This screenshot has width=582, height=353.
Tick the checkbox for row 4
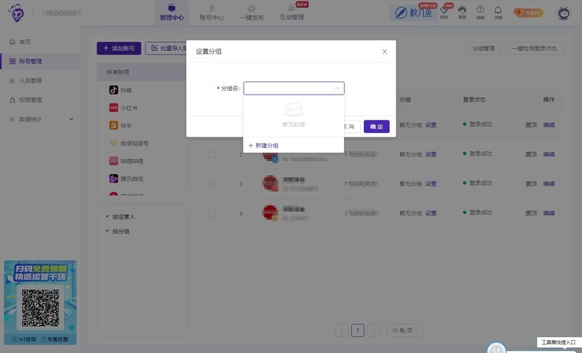point(211,214)
